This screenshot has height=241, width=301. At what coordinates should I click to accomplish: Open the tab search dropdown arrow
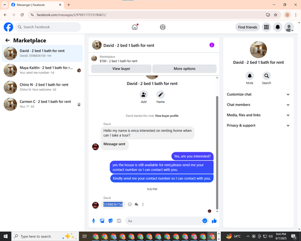[5, 5]
